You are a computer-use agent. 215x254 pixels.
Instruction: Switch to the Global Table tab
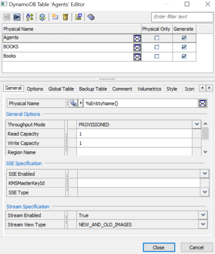click(61, 89)
